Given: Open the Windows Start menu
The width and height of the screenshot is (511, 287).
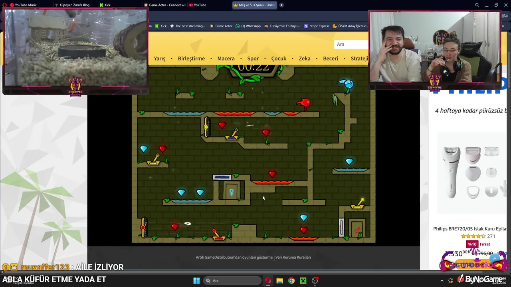Looking at the screenshot, I should pos(196,281).
